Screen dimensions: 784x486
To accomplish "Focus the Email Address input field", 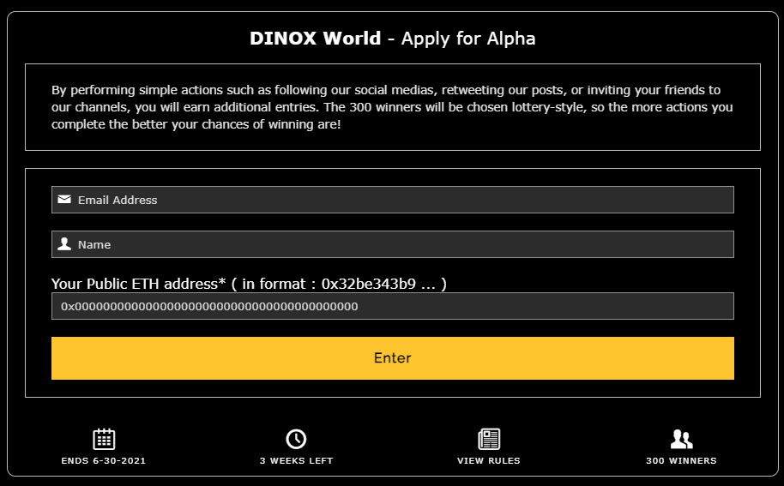I will [x=393, y=200].
